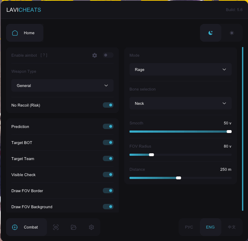Switch to dark theme moon icon
The height and width of the screenshot is (241, 248).
(x=211, y=33)
